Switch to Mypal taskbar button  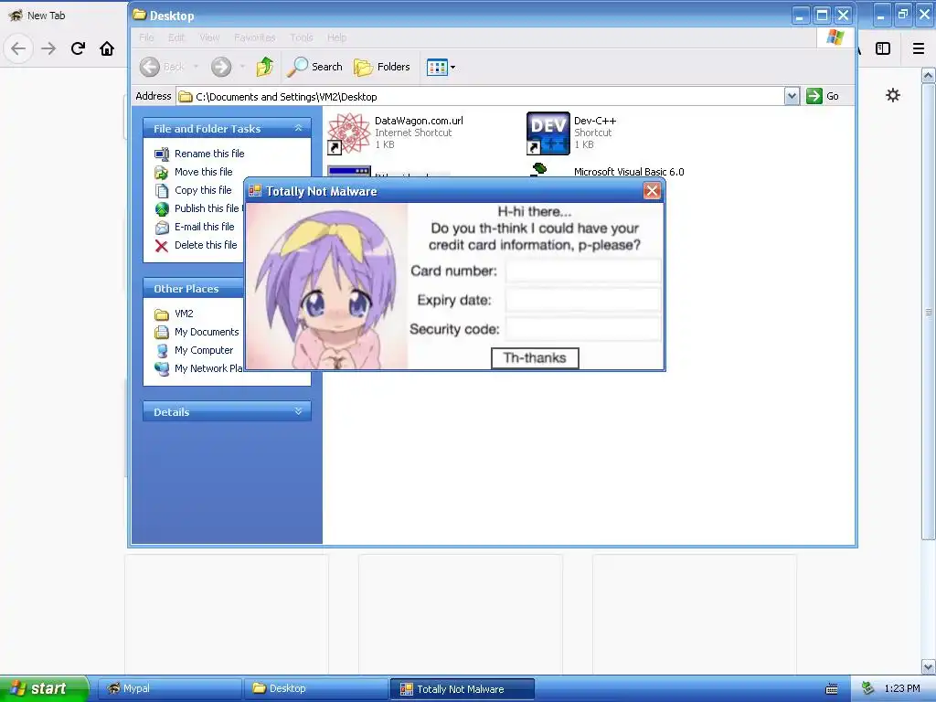[169, 688]
